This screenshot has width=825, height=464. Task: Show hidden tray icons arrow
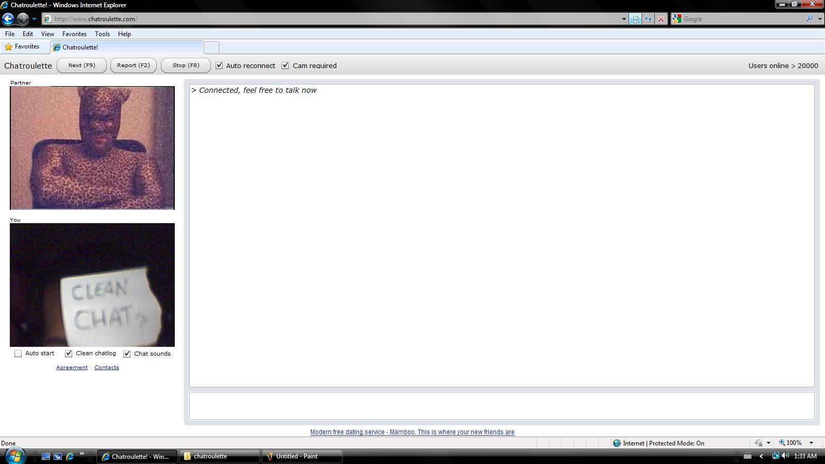(x=761, y=456)
